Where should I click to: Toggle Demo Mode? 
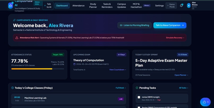click(x=171, y=6)
